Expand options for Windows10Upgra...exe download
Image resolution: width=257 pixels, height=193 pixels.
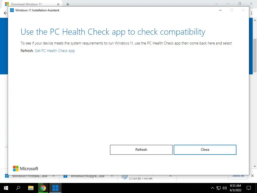112,176
